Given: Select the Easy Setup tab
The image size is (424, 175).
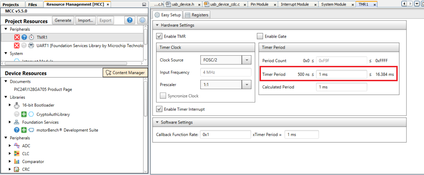Looking at the screenshot, I should click(x=167, y=15).
